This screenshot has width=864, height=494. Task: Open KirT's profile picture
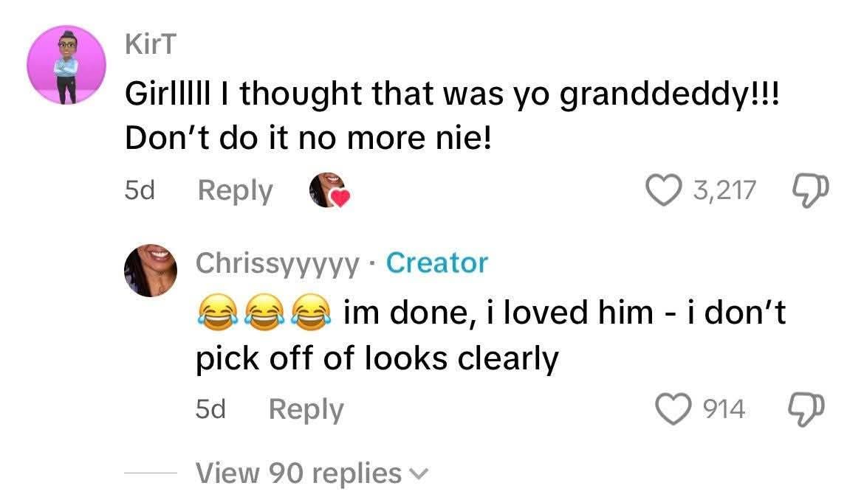(x=66, y=66)
